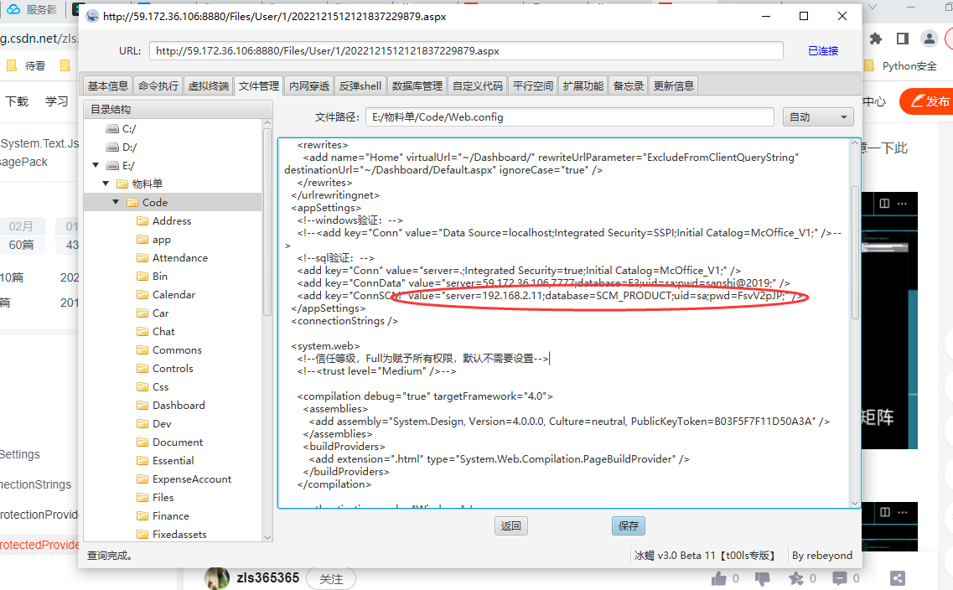Click the C:/ drive icon
Screen dimensions: 953x590
(111, 129)
